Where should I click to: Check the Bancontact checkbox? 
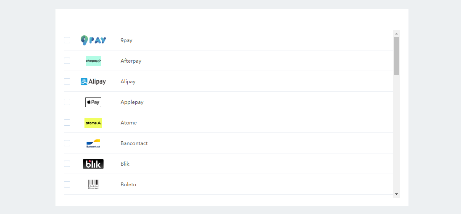point(67,143)
